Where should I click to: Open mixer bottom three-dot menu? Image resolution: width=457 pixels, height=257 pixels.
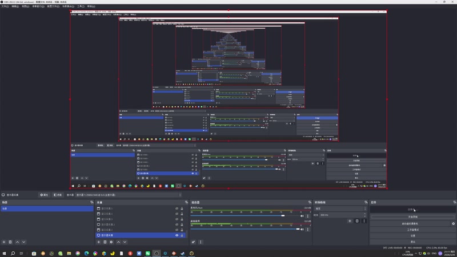201,242
